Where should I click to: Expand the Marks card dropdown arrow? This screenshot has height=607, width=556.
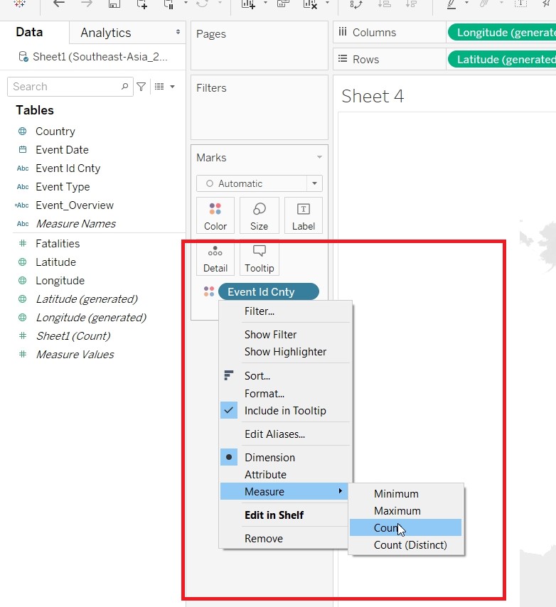click(x=319, y=158)
